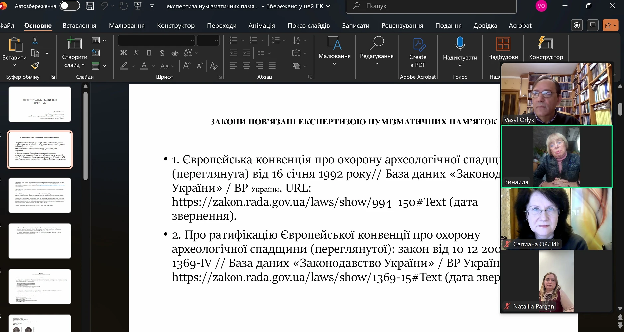Toggle italic (К) formatting
This screenshot has height=332, width=624.
(136, 53)
